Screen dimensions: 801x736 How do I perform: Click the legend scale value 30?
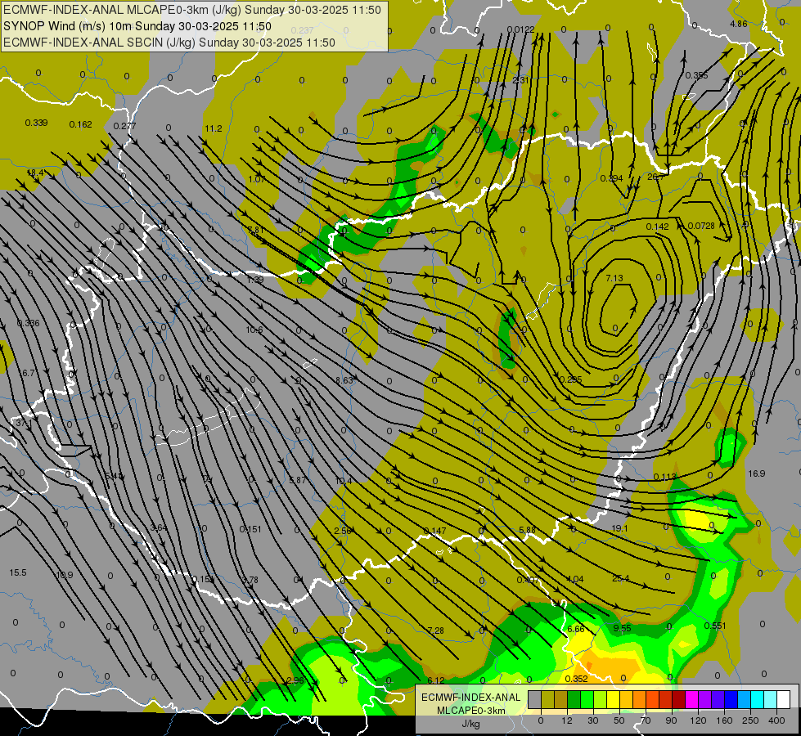point(592,720)
